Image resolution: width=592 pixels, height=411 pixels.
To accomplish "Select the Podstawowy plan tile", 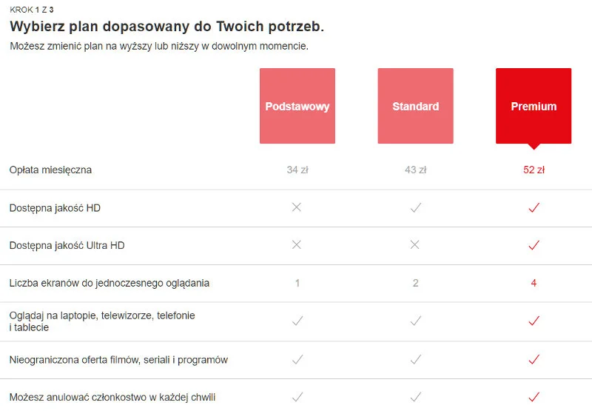I will click(x=297, y=106).
